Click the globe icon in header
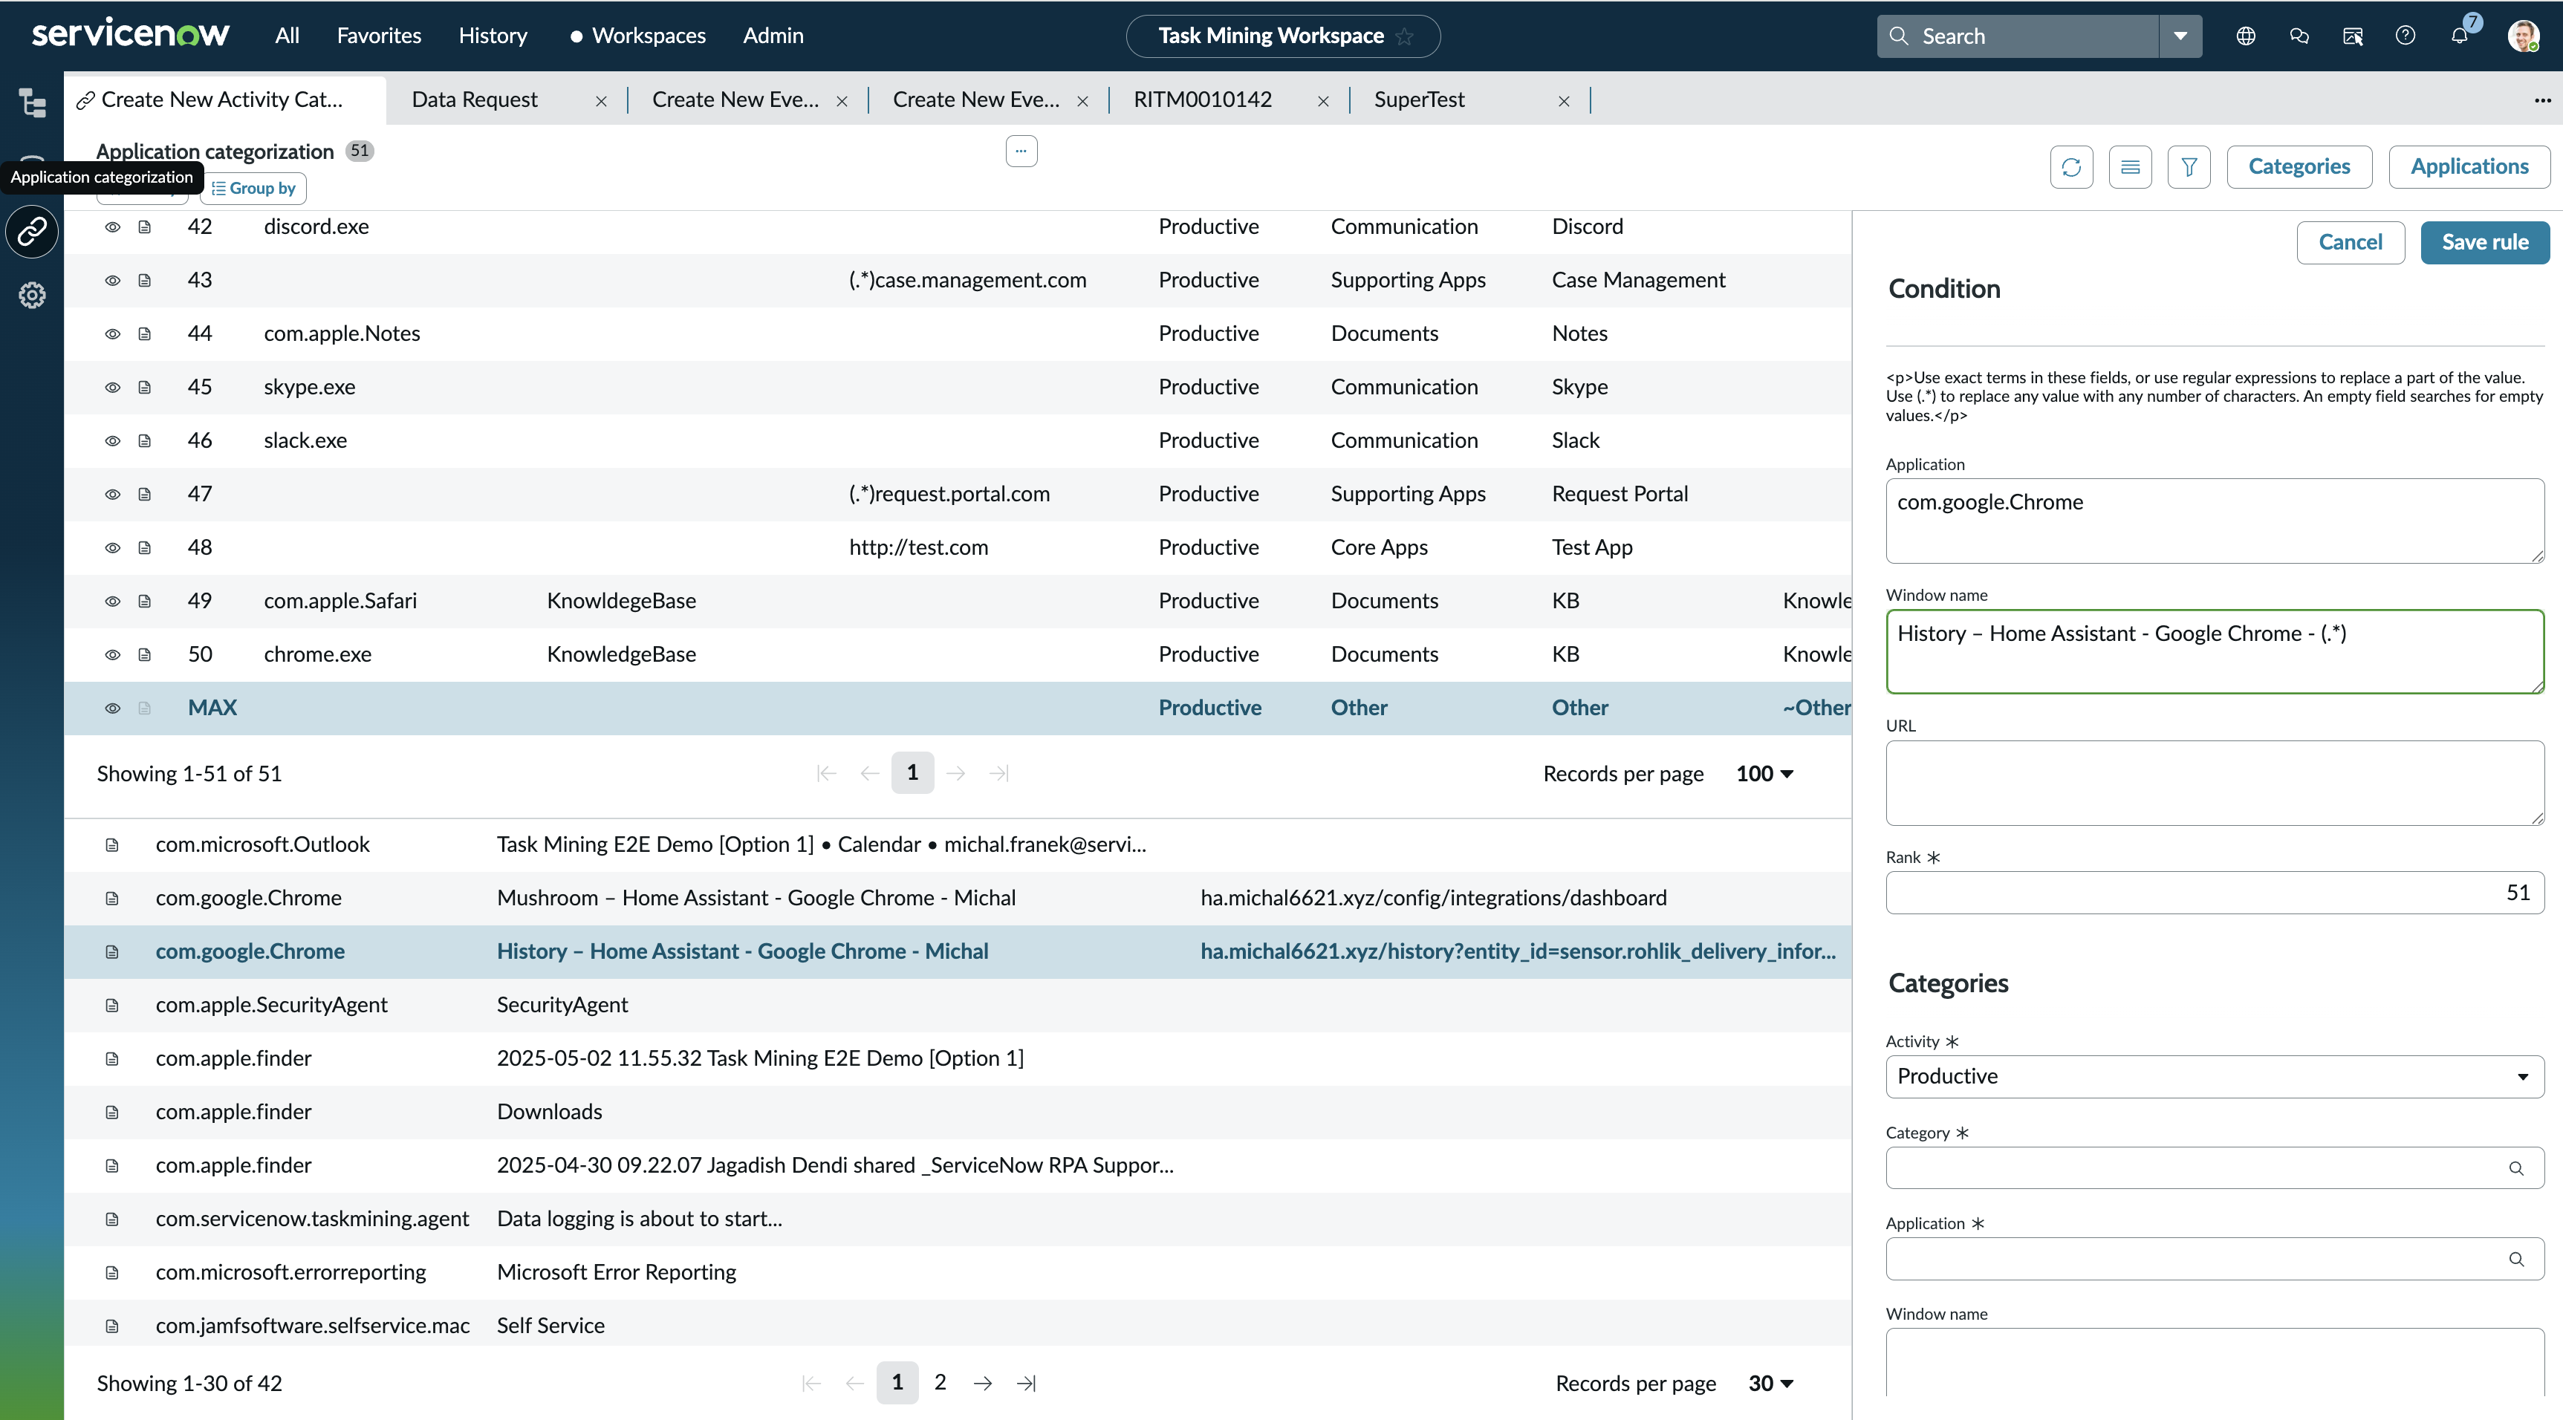 (x=2246, y=36)
